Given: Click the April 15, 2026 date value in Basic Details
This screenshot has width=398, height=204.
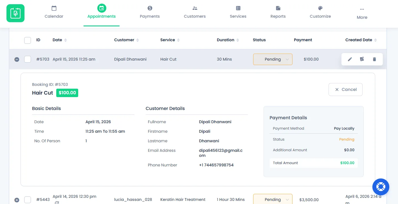Looking at the screenshot, I should tap(98, 122).
